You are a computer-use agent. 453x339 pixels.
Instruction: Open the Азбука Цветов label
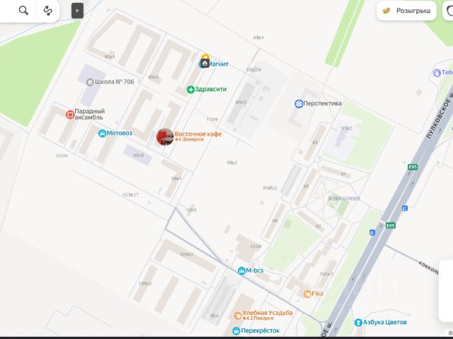[385, 322]
